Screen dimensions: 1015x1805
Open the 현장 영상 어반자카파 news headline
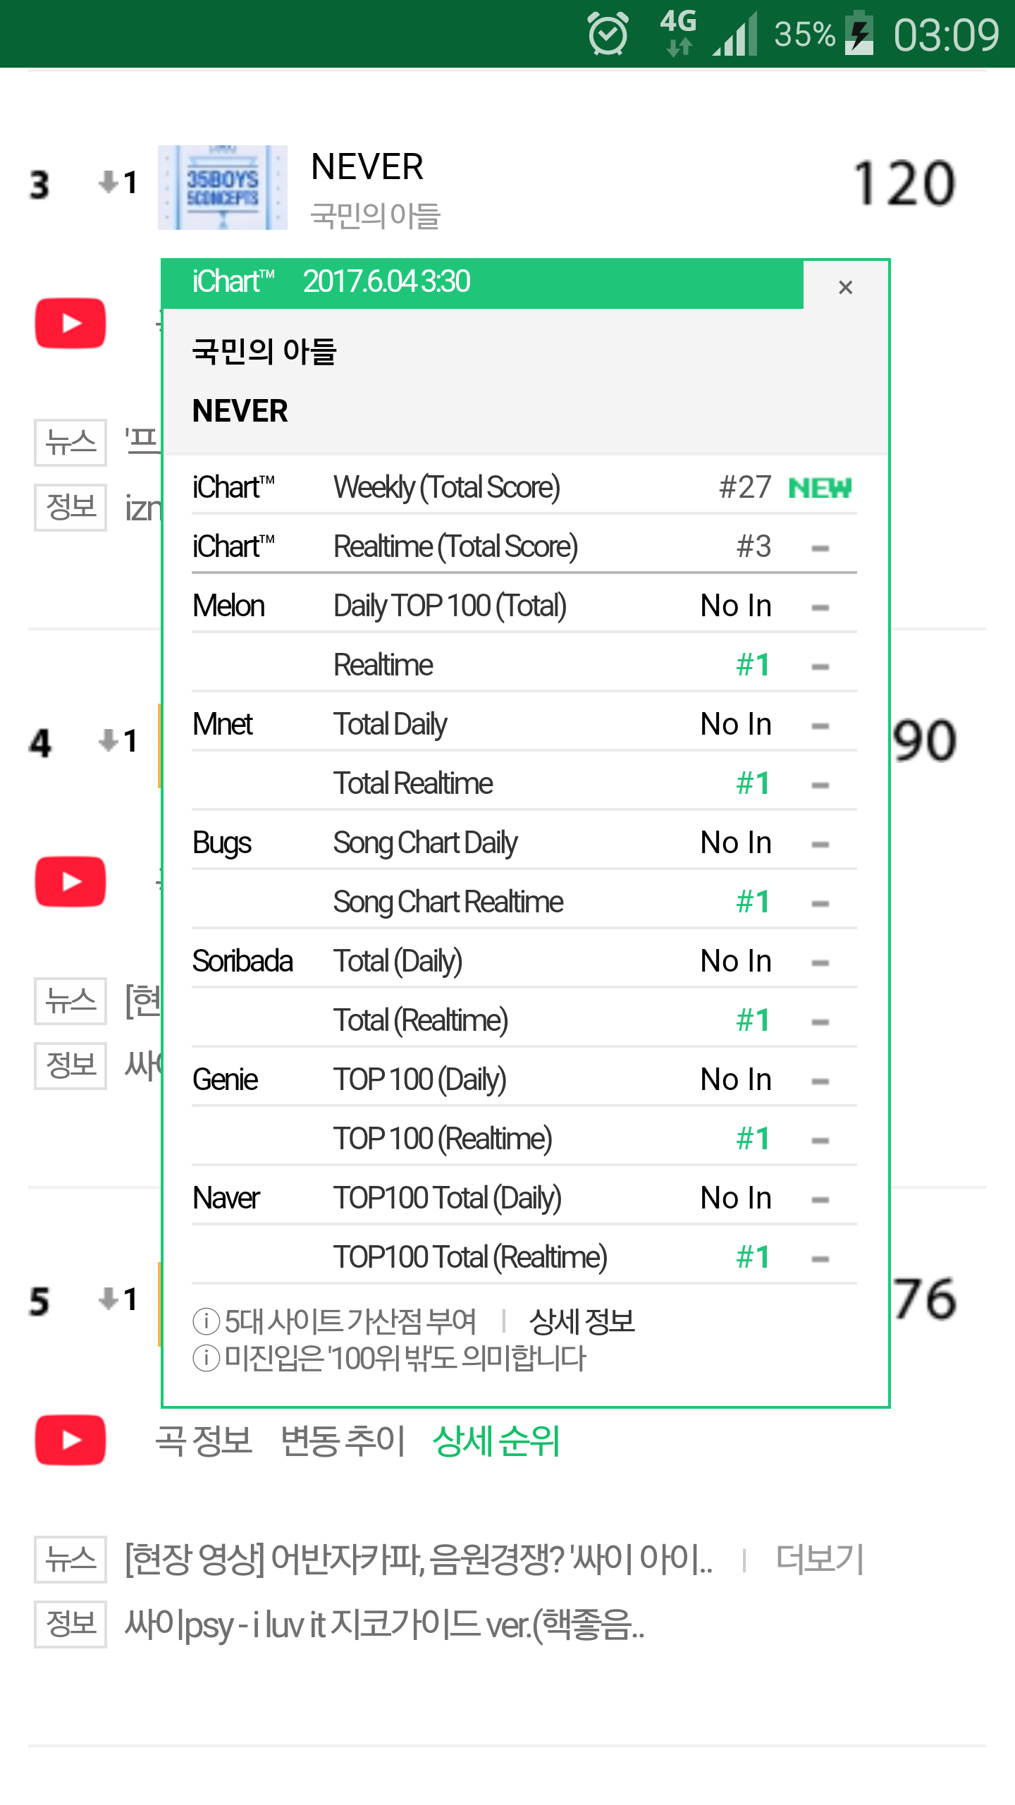click(419, 1559)
